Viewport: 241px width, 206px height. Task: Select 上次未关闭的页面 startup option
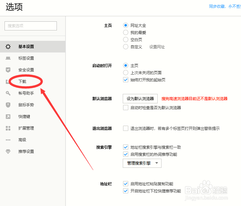tap(126, 73)
